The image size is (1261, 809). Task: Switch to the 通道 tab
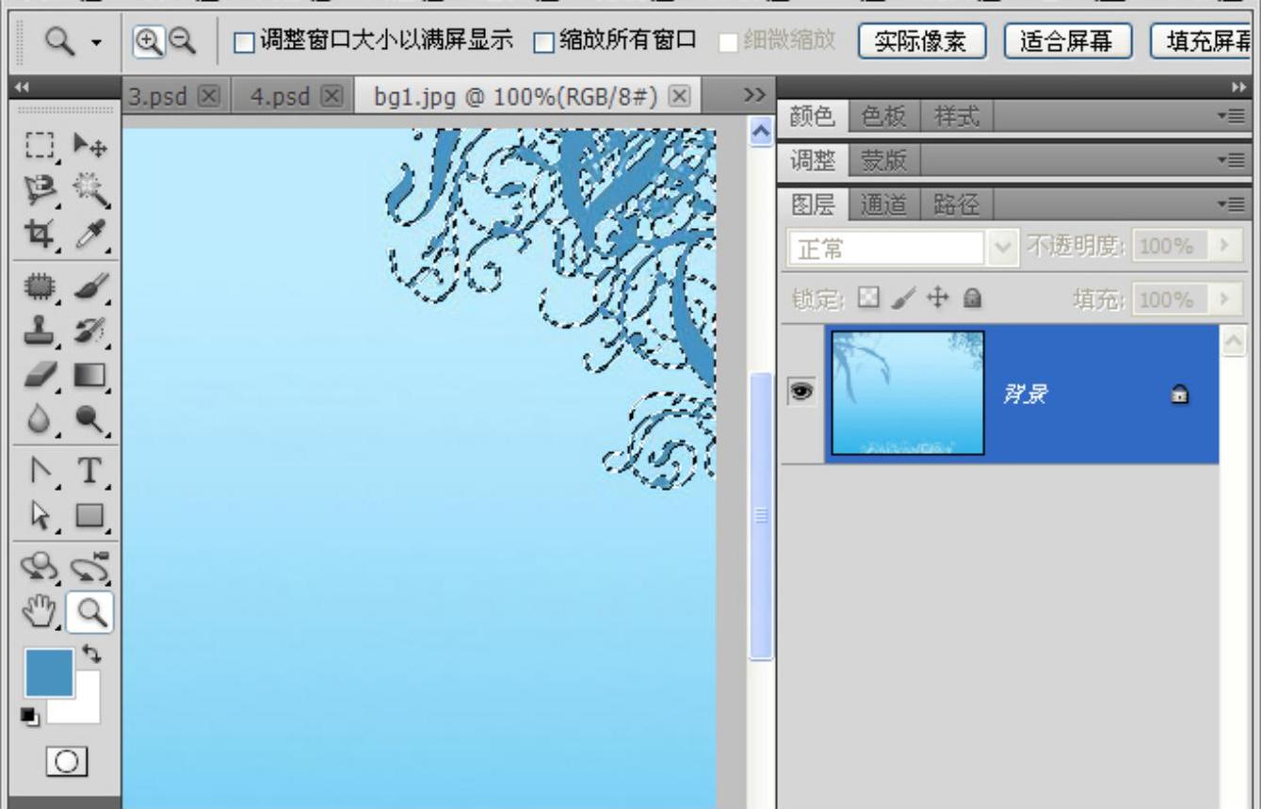(x=882, y=202)
